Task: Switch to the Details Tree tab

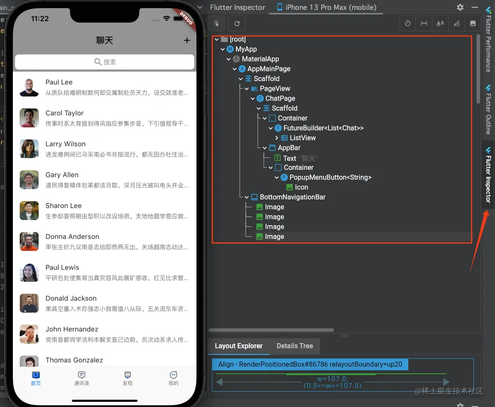Action: point(295,346)
